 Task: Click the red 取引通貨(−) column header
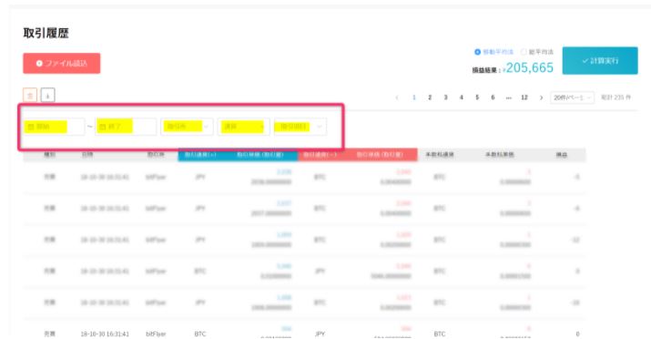320,155
